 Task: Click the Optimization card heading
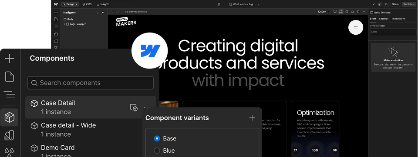pyautogui.click(x=315, y=113)
